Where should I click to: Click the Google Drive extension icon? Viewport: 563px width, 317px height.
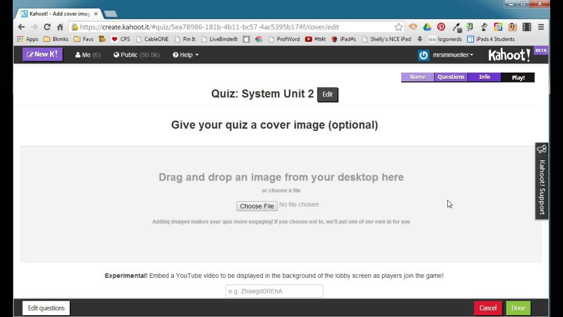point(427,27)
